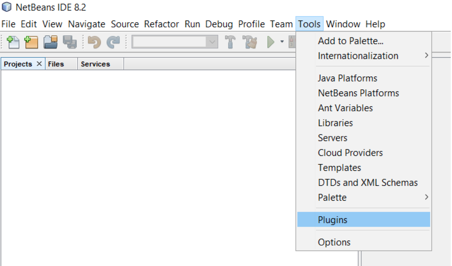
Task: Open the Team menu
Action: [x=281, y=24]
